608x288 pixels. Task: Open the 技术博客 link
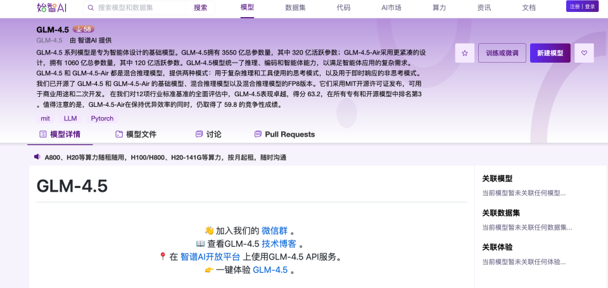(279, 244)
